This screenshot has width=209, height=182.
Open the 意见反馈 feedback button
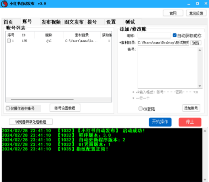point(196,13)
